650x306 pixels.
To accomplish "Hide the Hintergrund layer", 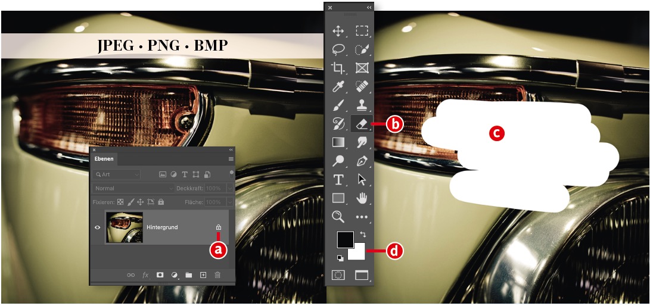I will coord(98,227).
